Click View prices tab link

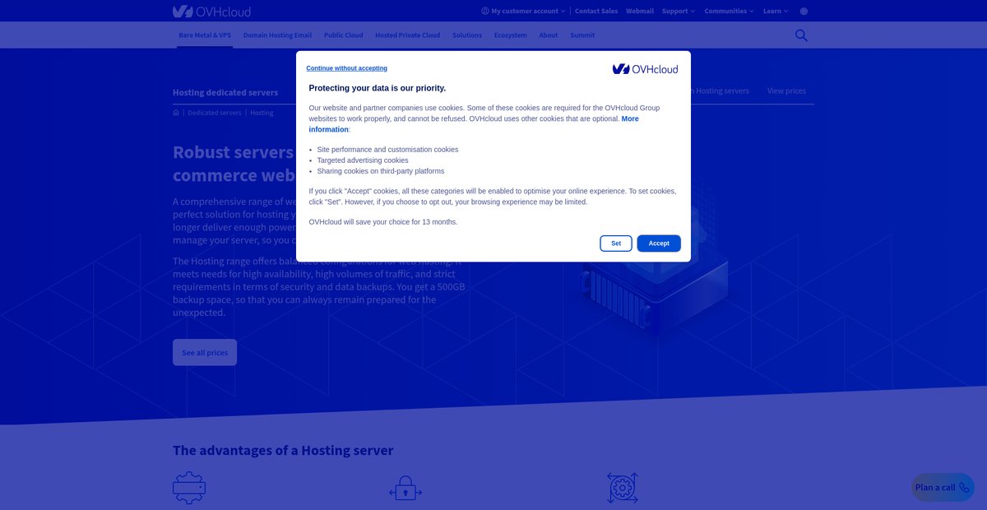(x=786, y=90)
